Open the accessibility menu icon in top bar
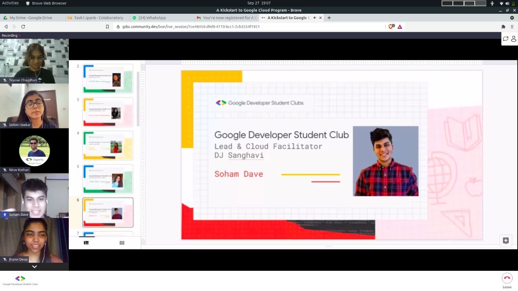The image size is (518, 291). click(x=492, y=3)
